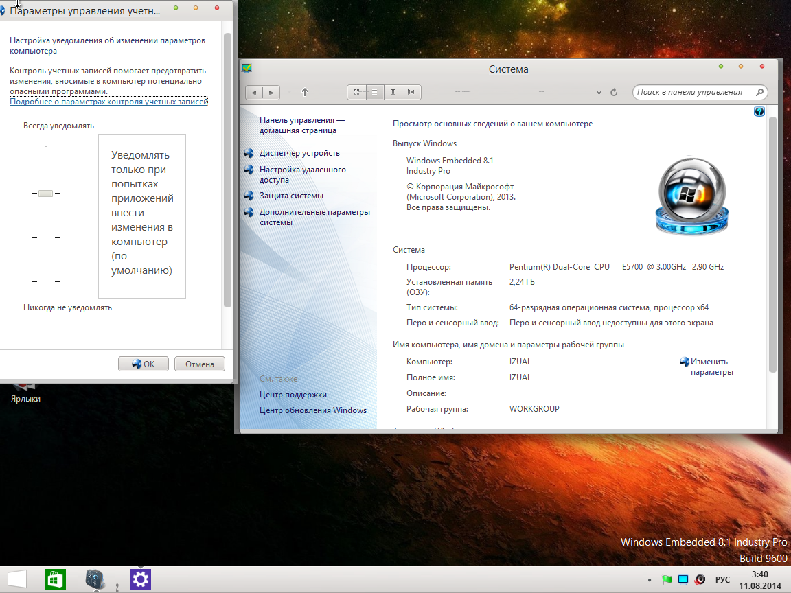Open Центр обновления Windows link
The height and width of the screenshot is (593, 791).
313,410
